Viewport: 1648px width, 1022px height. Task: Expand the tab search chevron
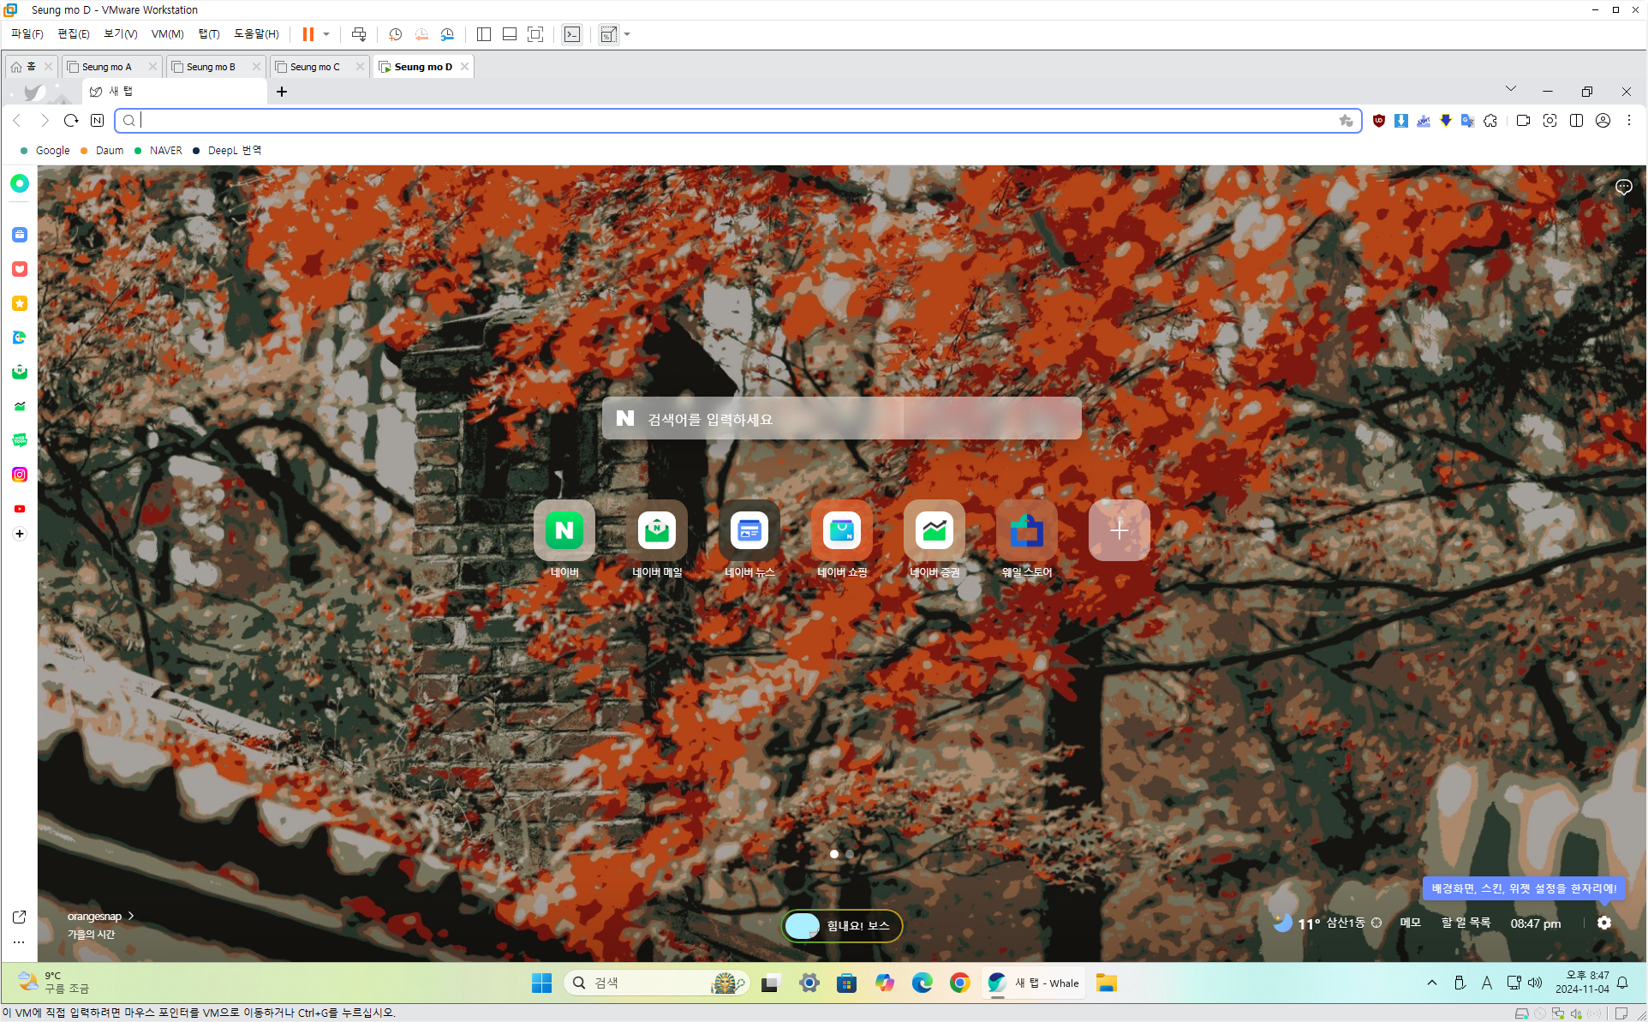[1511, 89]
